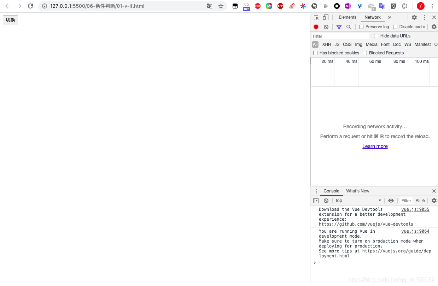Open Network panel settings gear
The image size is (438, 286).
coord(434,27)
